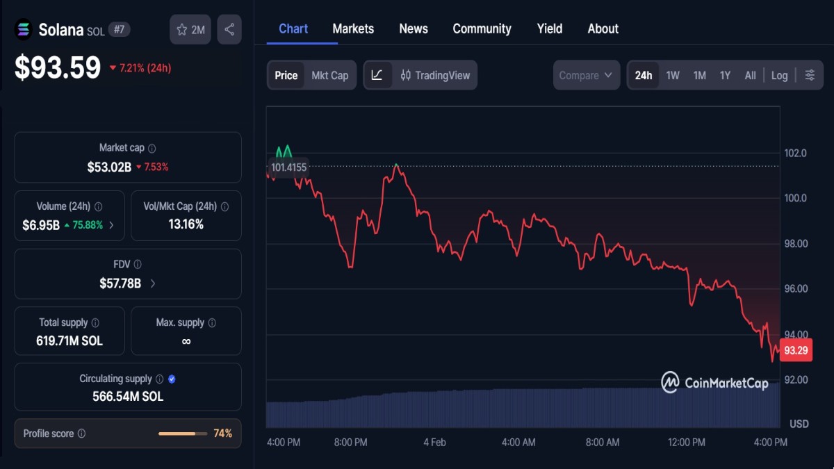The height and width of the screenshot is (469, 834).
Task: Open chart settings with the sliders icon
Action: [x=809, y=74]
